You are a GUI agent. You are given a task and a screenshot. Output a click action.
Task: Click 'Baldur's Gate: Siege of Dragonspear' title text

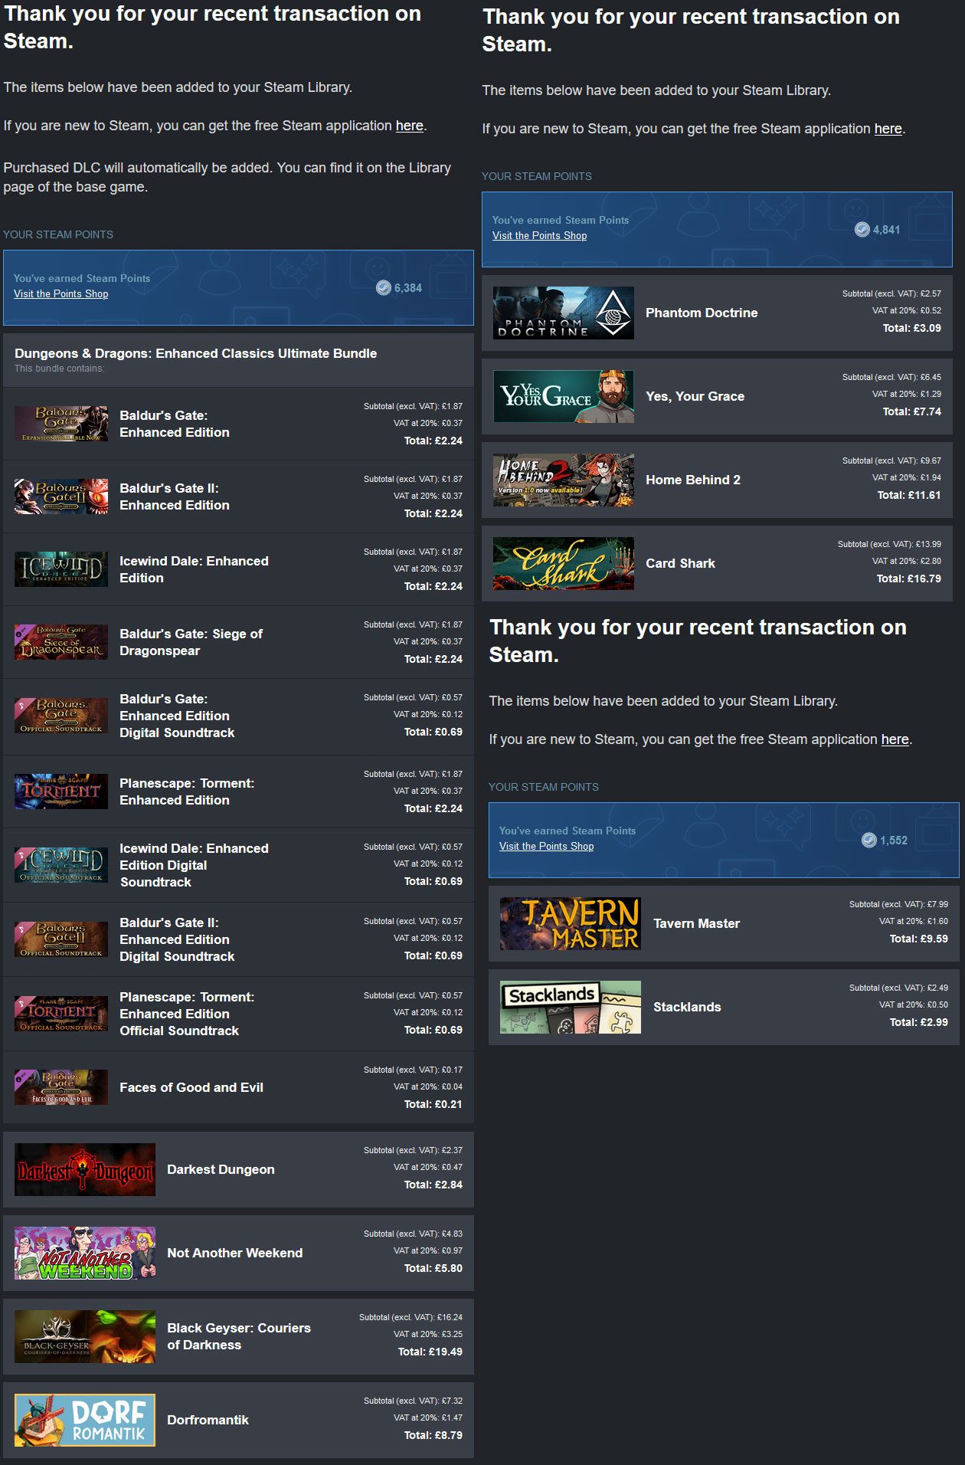coord(191,642)
